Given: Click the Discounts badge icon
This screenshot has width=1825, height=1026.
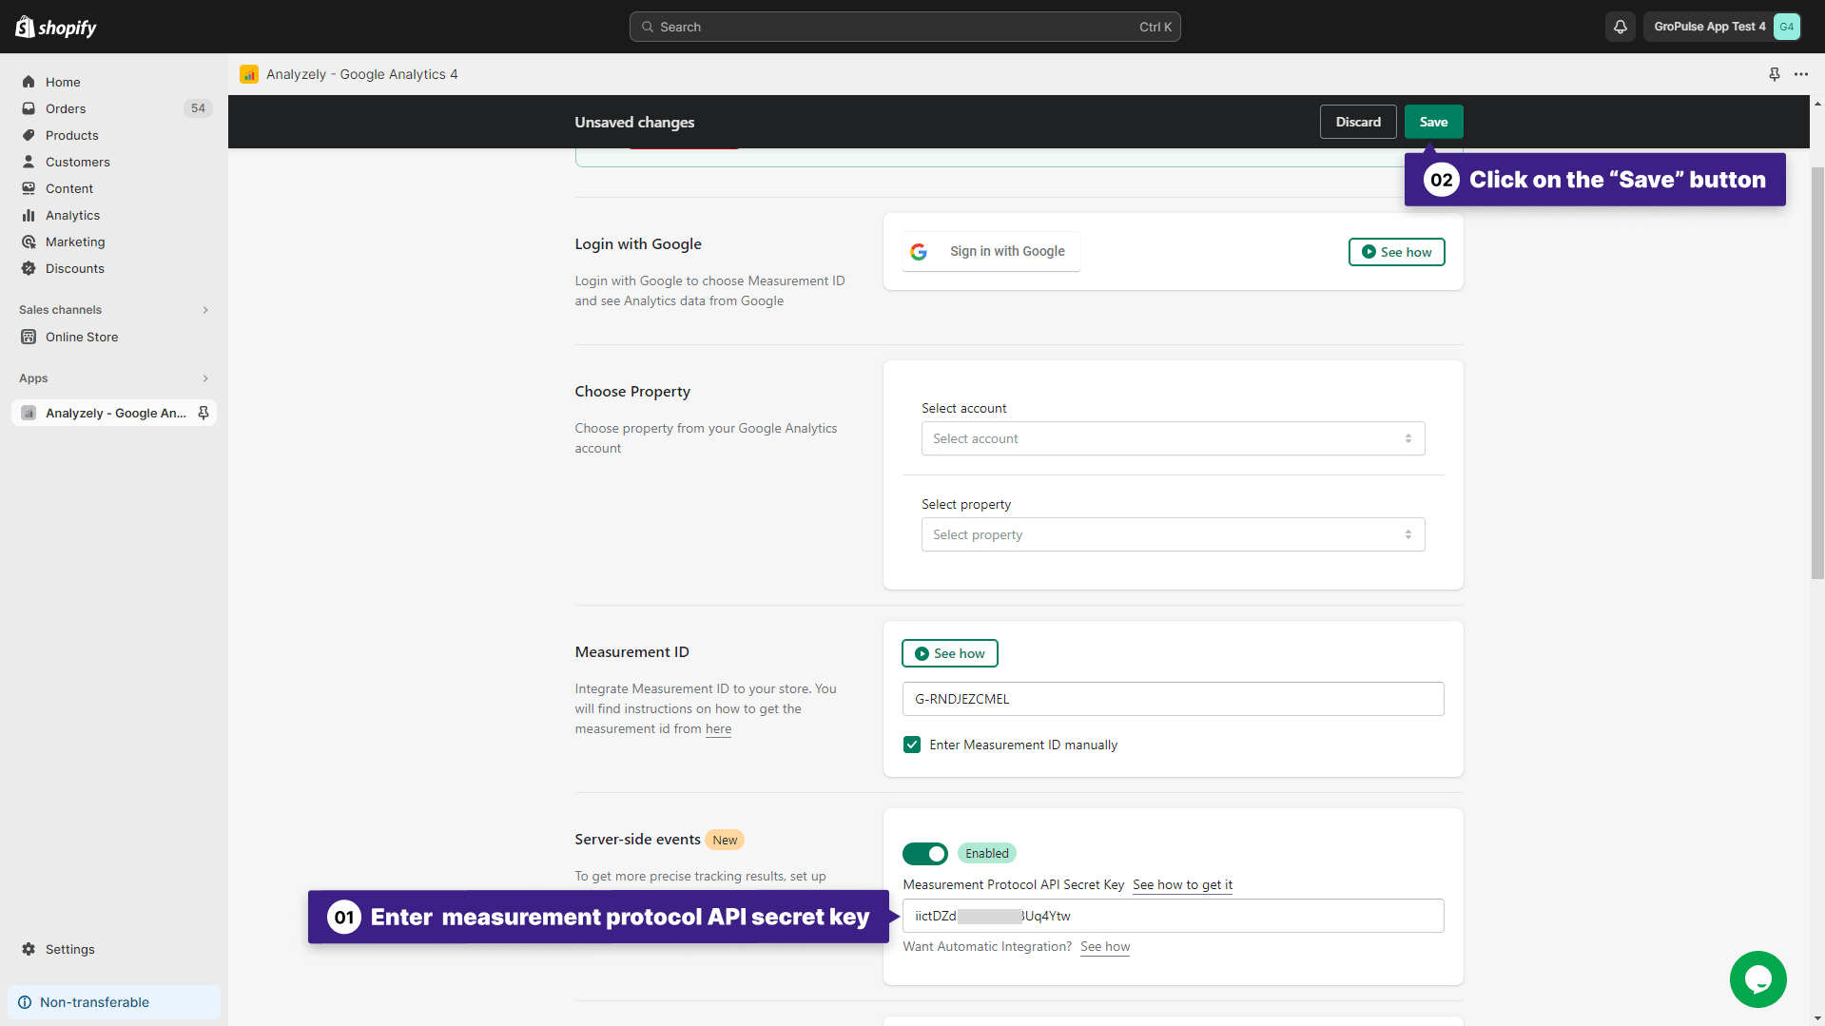Looking at the screenshot, I should [x=29, y=268].
